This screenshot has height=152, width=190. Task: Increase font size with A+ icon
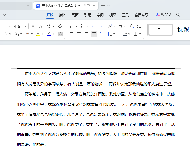coord(33,26)
